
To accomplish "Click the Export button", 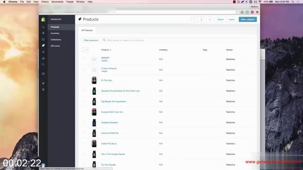I will pos(221,19).
